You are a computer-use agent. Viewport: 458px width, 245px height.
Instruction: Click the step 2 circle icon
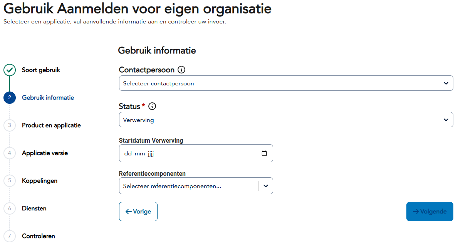(10, 98)
